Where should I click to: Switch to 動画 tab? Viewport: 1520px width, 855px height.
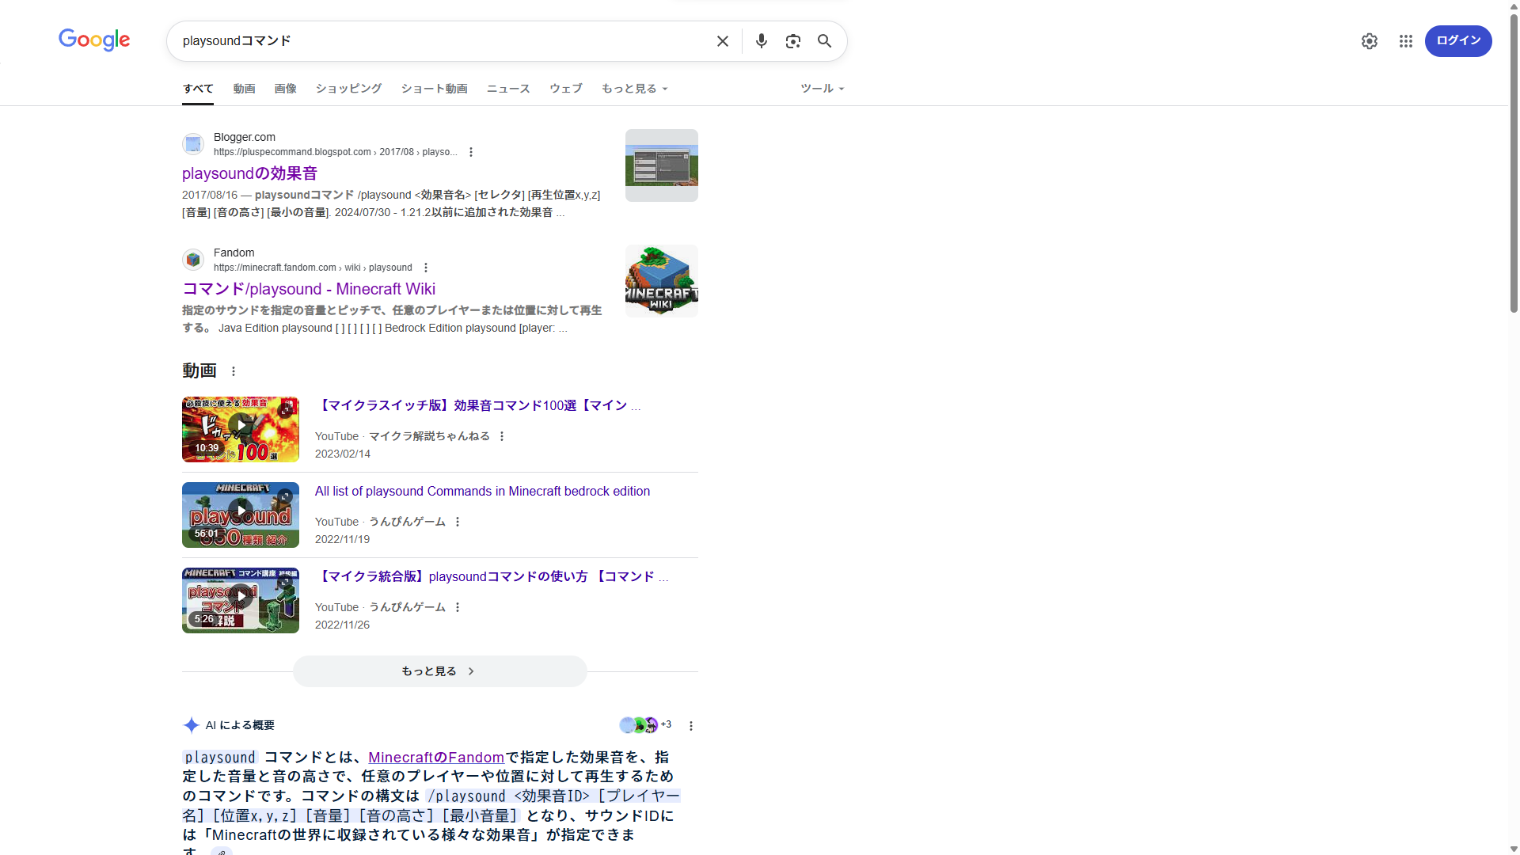coord(244,89)
